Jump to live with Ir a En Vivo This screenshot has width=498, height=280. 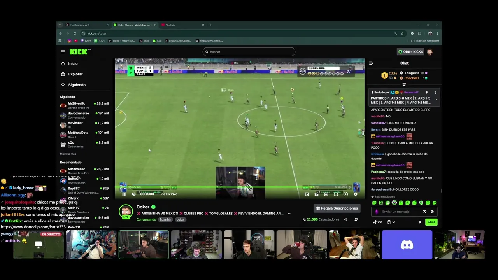pos(169,194)
